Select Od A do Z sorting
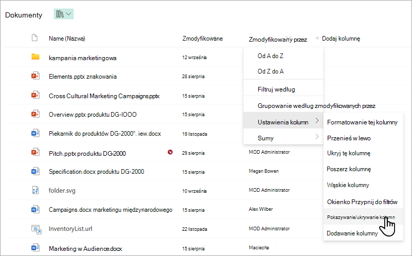Image resolution: width=412 pixels, height=256 pixels. [283, 56]
